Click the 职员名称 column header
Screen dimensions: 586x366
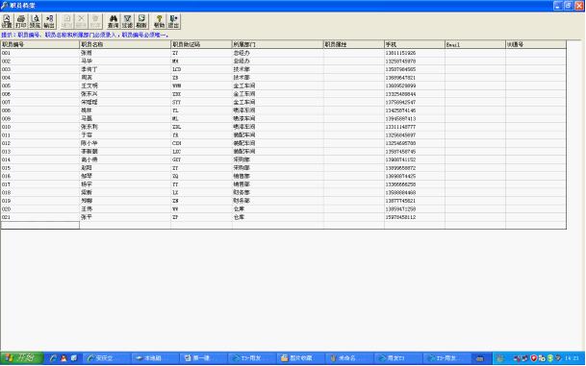125,44
